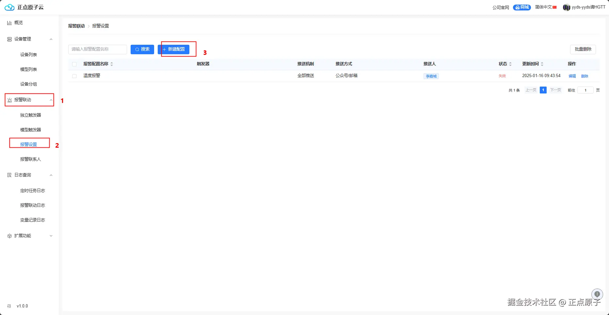Viewport: 609px width, 315px height.
Task: Click 删除 link for 温度报警
Action: click(x=585, y=76)
